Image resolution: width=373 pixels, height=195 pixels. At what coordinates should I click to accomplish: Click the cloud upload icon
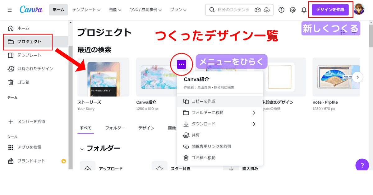(x=267, y=10)
